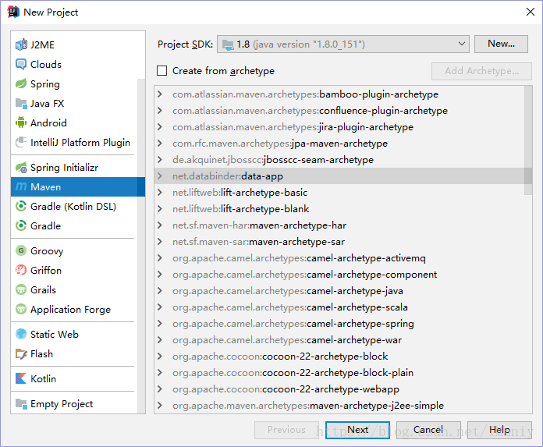Select camel-archetype-war row
The height and width of the screenshot is (447, 543).
(339, 340)
